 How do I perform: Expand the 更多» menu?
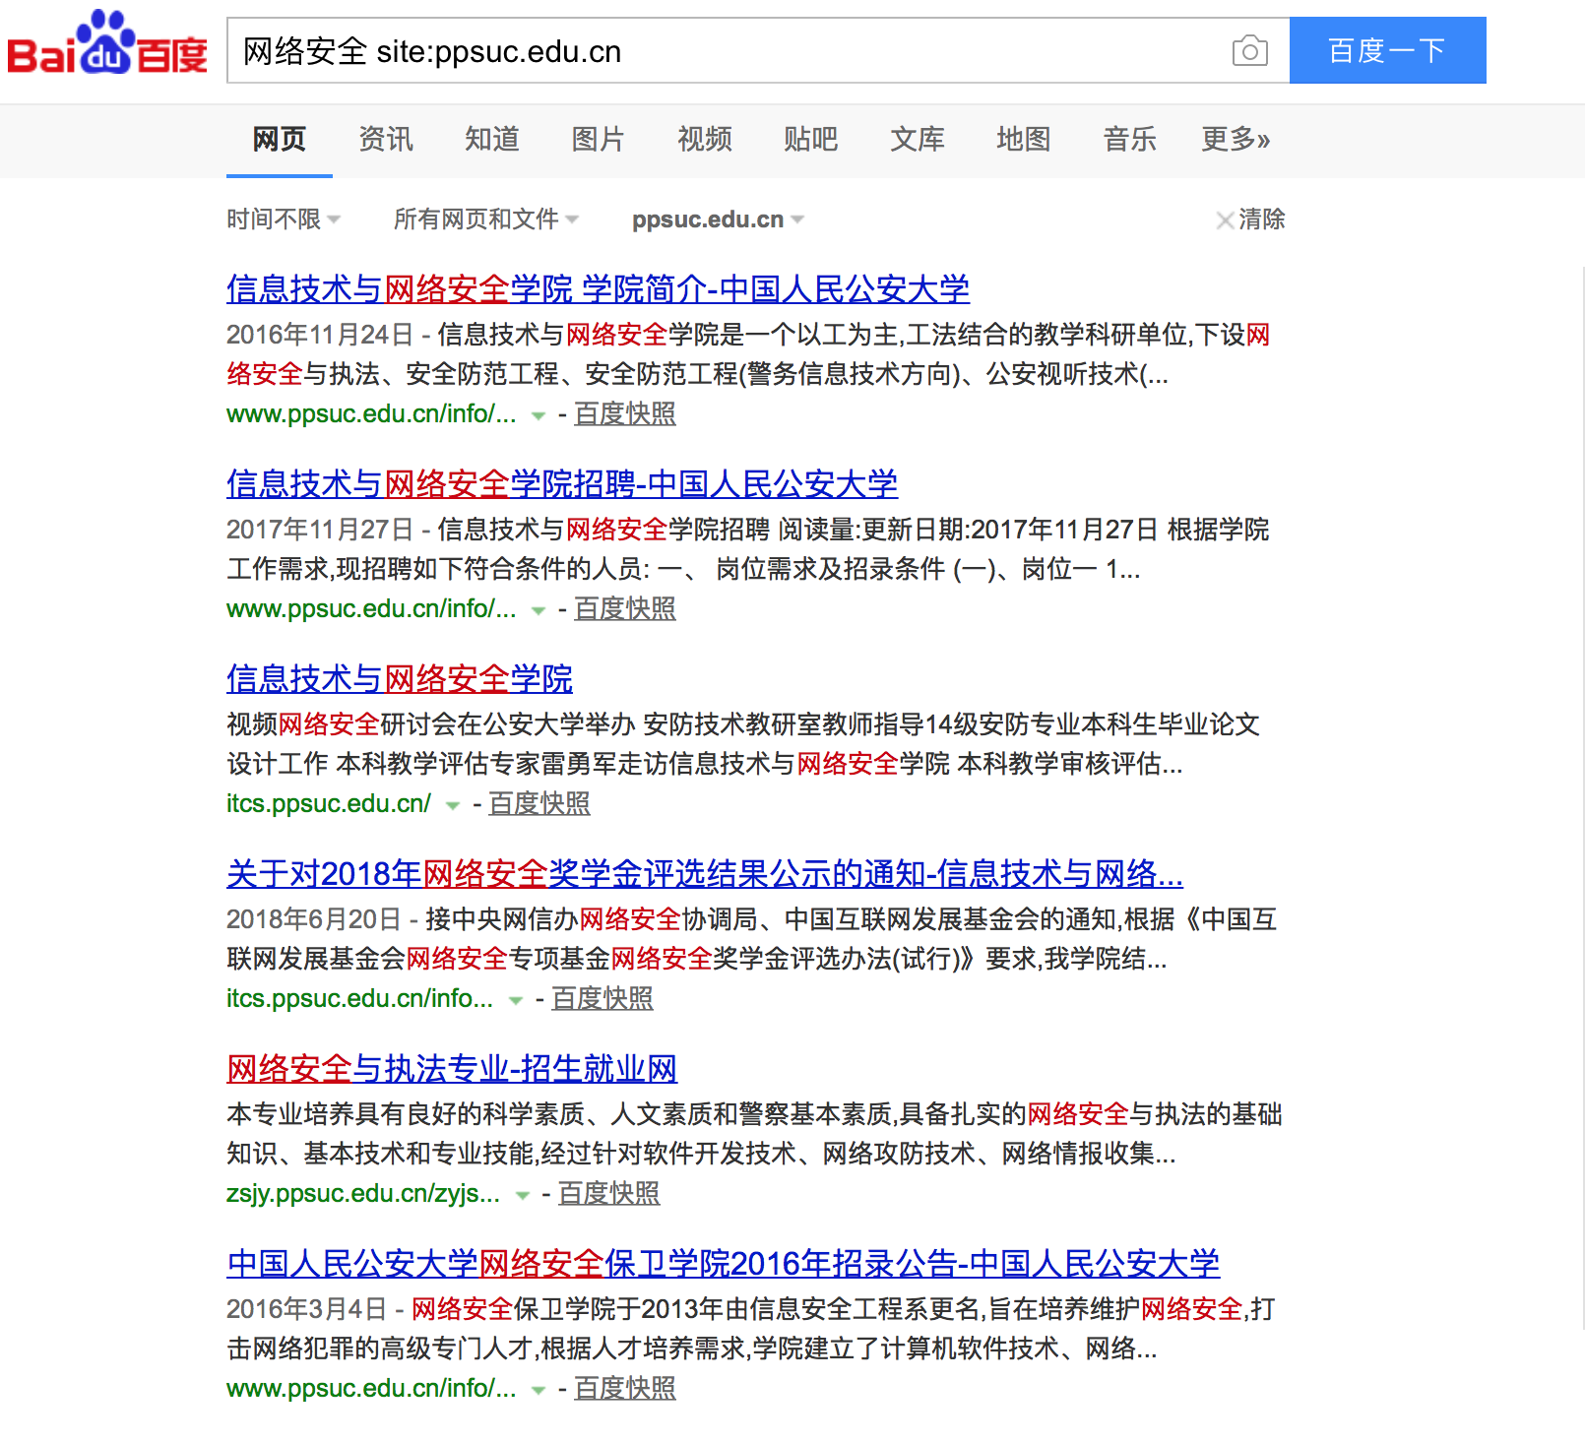point(1236,139)
